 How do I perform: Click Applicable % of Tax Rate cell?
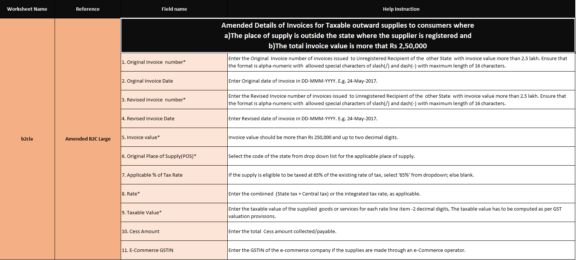point(174,175)
